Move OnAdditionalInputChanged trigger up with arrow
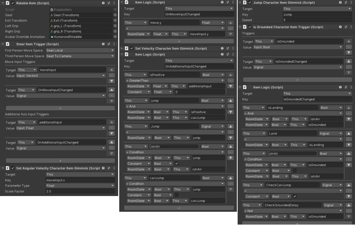This screenshot has width=355, height=225. 112,142
